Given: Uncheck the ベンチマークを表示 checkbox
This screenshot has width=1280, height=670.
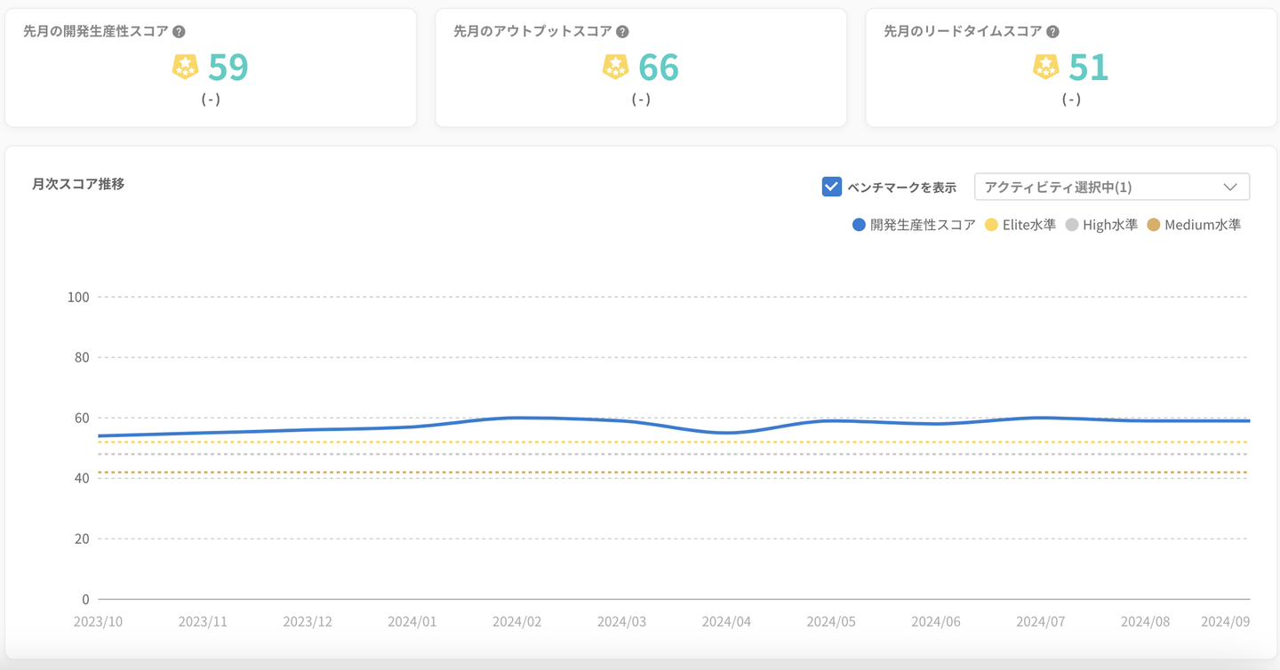Looking at the screenshot, I should (831, 187).
